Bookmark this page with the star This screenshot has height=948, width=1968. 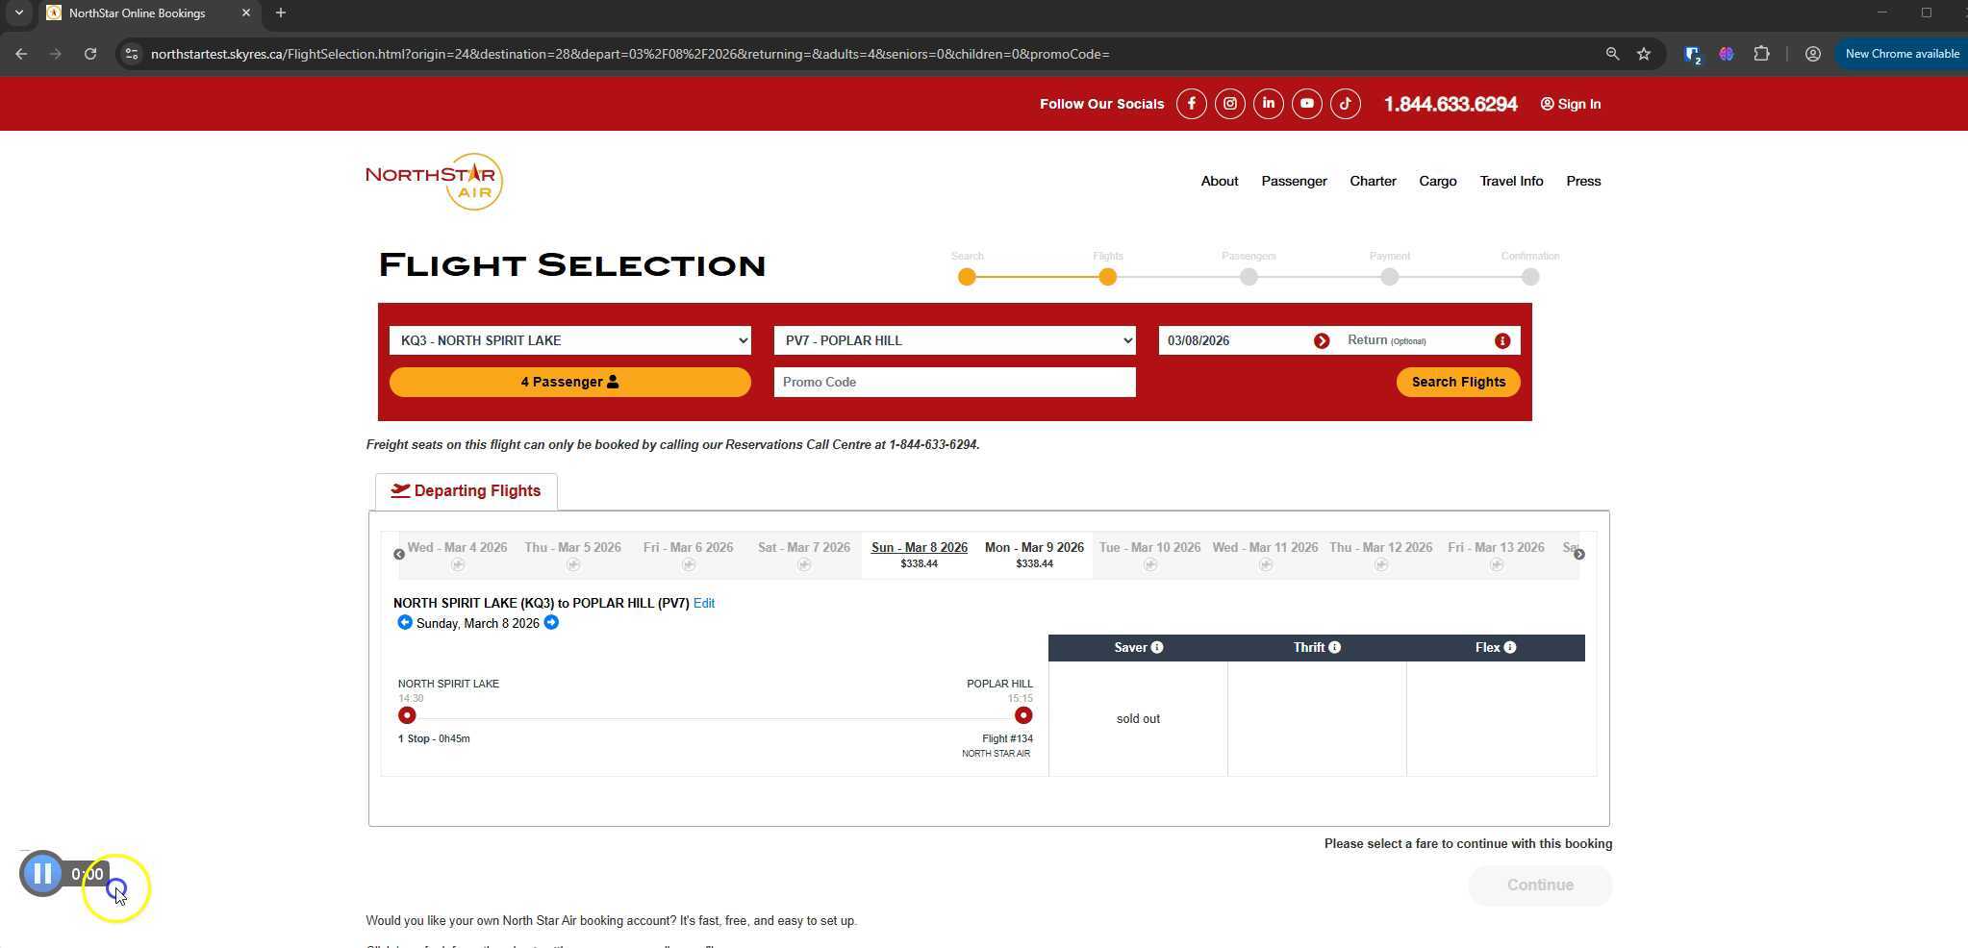(x=1644, y=54)
